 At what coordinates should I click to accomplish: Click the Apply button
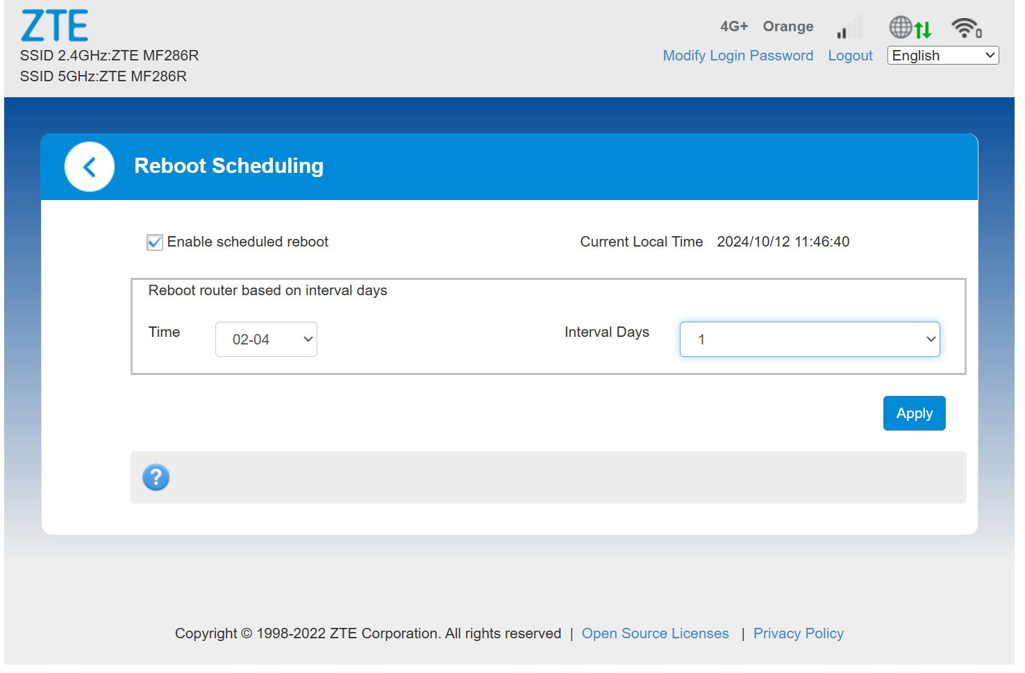pyautogui.click(x=915, y=413)
